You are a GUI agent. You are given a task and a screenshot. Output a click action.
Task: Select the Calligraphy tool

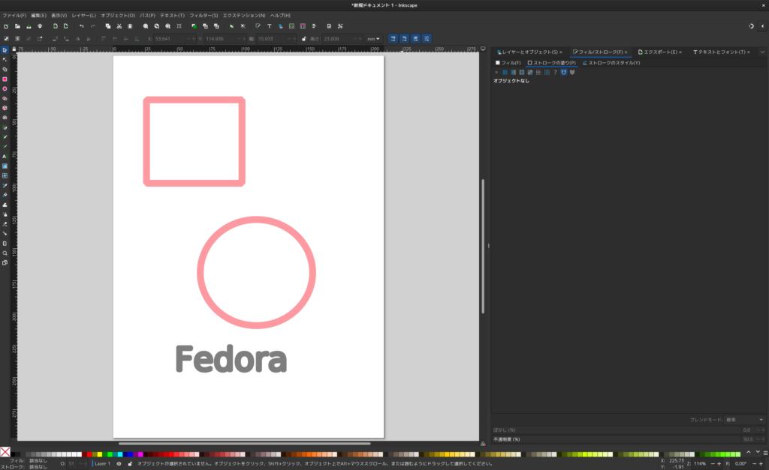(5, 147)
